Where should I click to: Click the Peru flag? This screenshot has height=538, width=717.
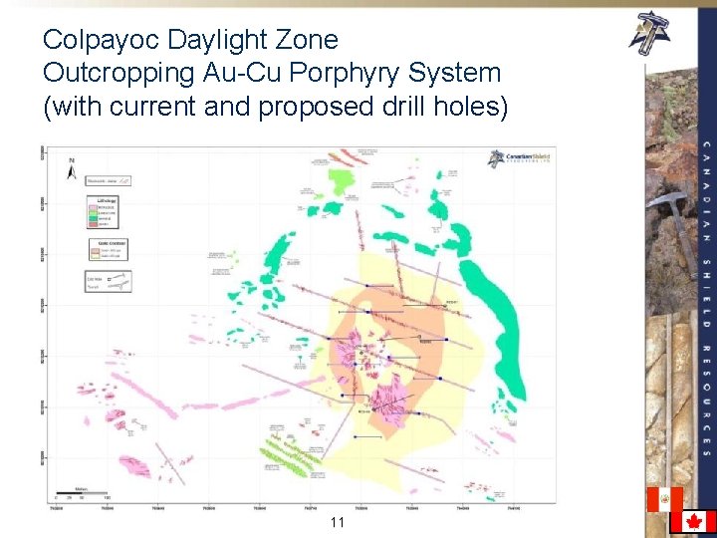(x=664, y=499)
